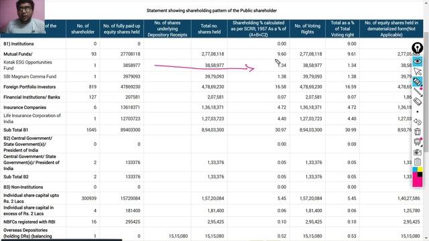Select the 'Sub Total B2' row label

click(16, 177)
